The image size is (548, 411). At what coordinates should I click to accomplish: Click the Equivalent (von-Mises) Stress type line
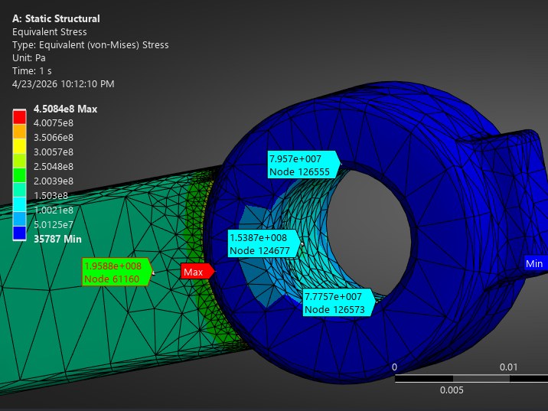[x=90, y=44]
